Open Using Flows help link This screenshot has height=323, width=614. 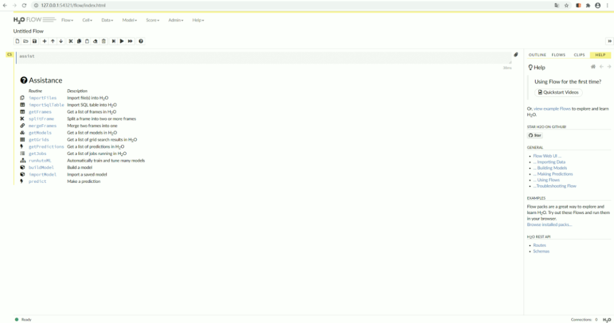[x=546, y=181]
